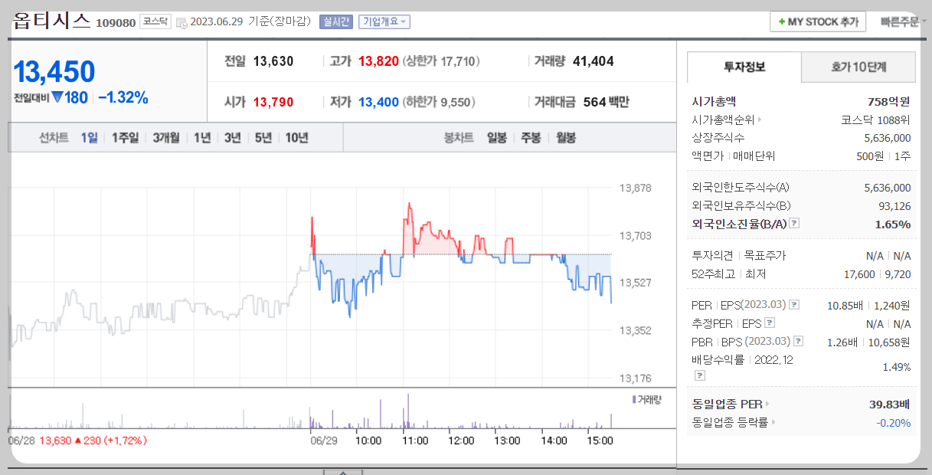932x475 pixels.
Task: Open the 기업개요 dropdown
Action: coord(384,21)
